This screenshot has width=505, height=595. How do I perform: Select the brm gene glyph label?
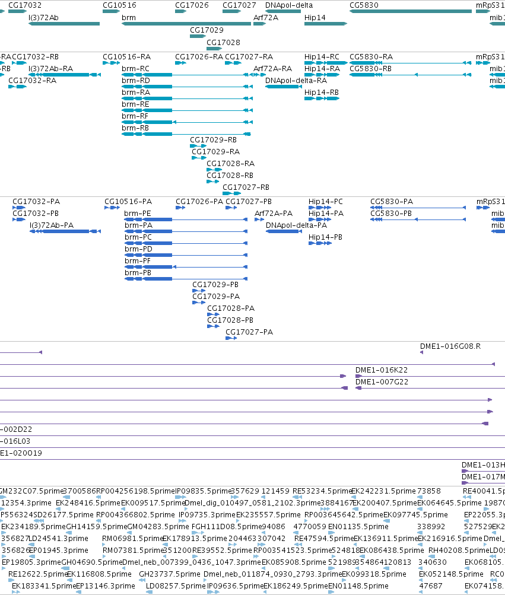coord(129,17)
